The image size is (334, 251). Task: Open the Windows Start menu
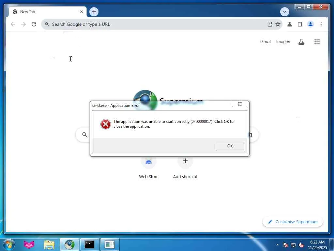point(9,244)
